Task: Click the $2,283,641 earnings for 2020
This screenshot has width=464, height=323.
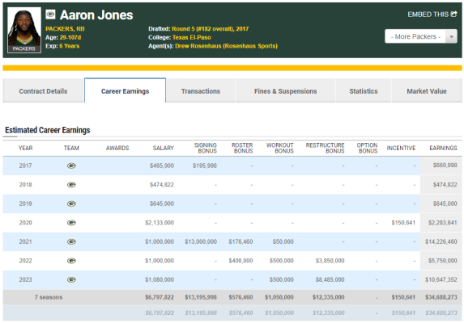Action: point(442,223)
